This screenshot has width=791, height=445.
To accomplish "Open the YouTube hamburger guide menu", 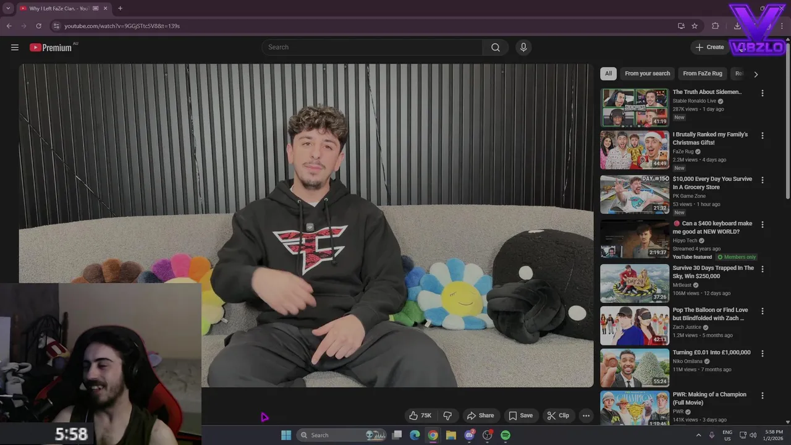I will pyautogui.click(x=15, y=48).
